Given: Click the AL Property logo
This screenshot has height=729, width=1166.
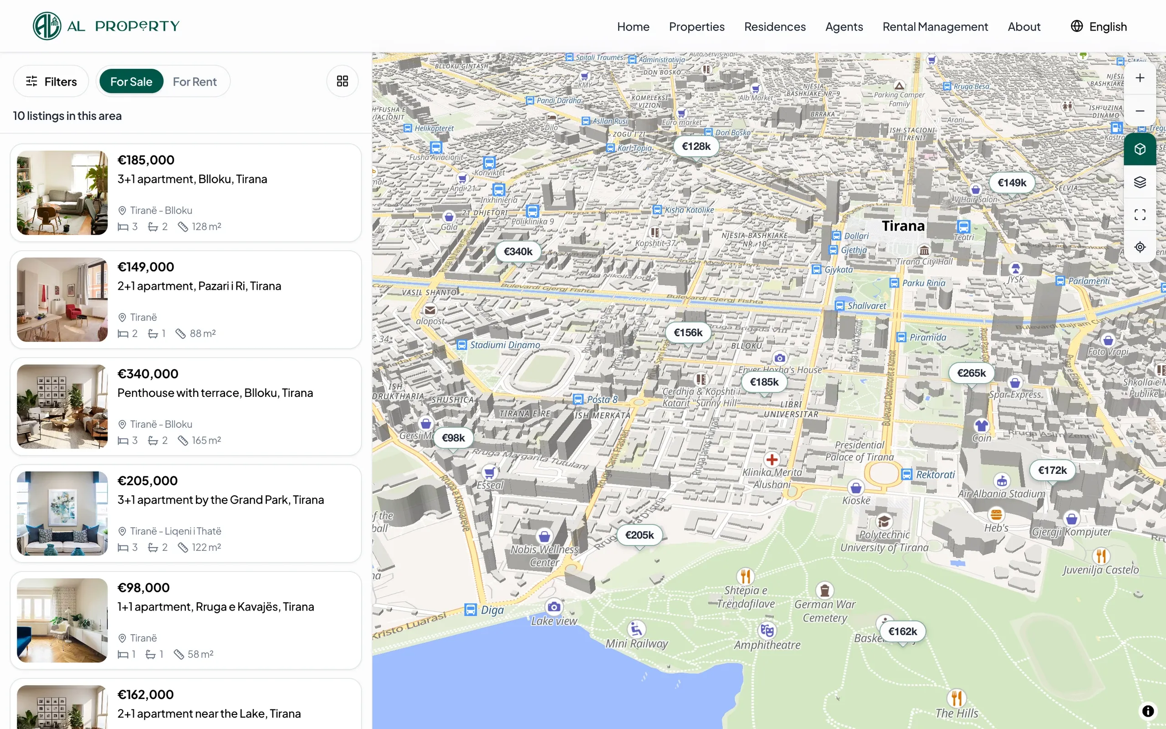Looking at the screenshot, I should coord(106,26).
